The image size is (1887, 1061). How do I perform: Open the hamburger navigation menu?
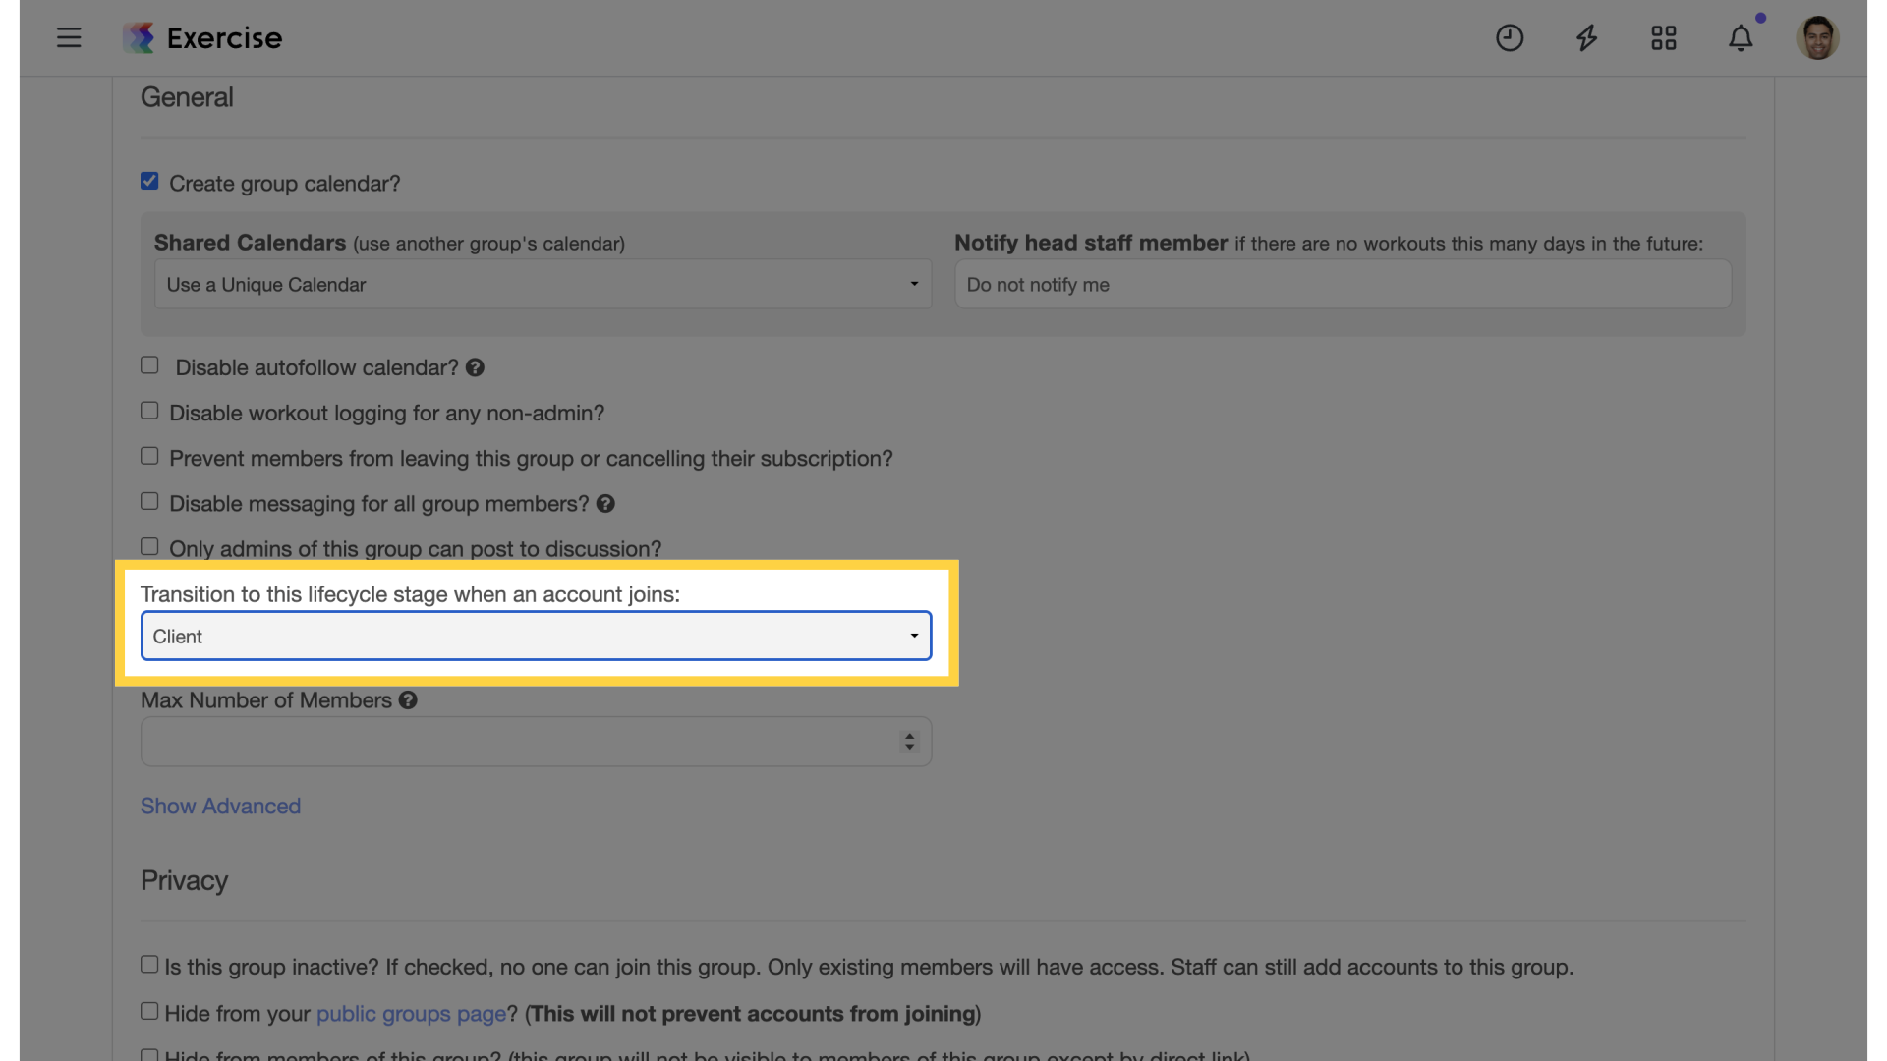69,38
